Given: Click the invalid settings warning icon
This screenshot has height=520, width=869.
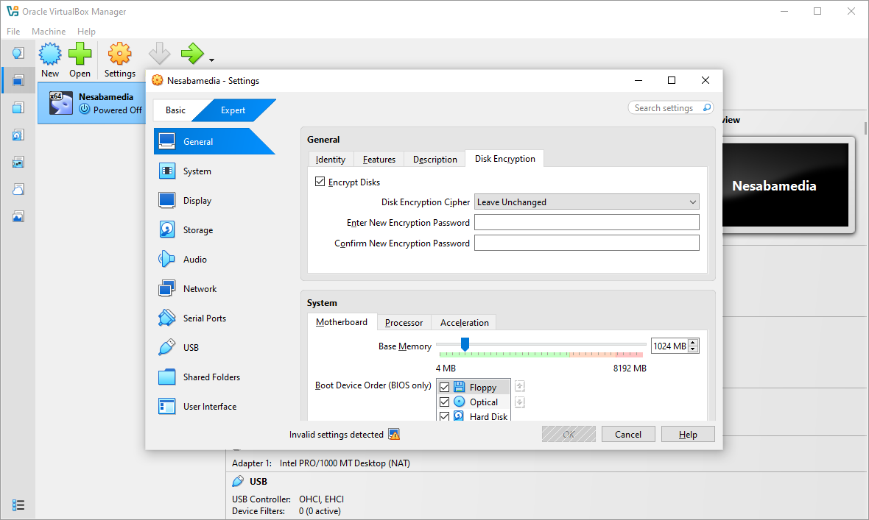Looking at the screenshot, I should point(394,435).
